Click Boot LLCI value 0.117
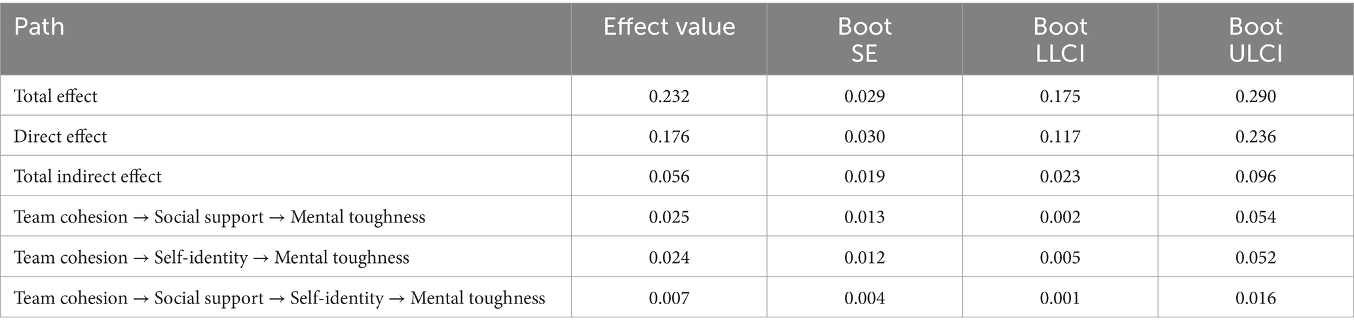This screenshot has height=329, width=1354. 1060,137
